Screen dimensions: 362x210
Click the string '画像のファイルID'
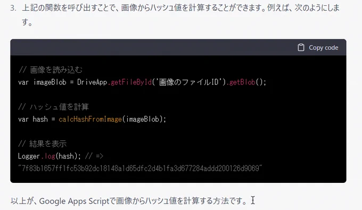(189, 82)
